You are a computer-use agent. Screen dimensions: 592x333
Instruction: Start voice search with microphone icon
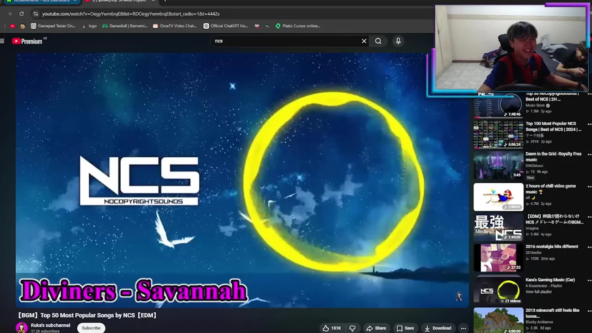point(398,41)
